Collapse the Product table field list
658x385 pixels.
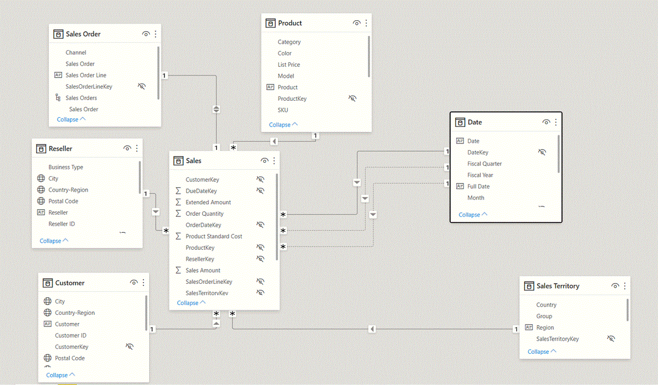tap(282, 124)
